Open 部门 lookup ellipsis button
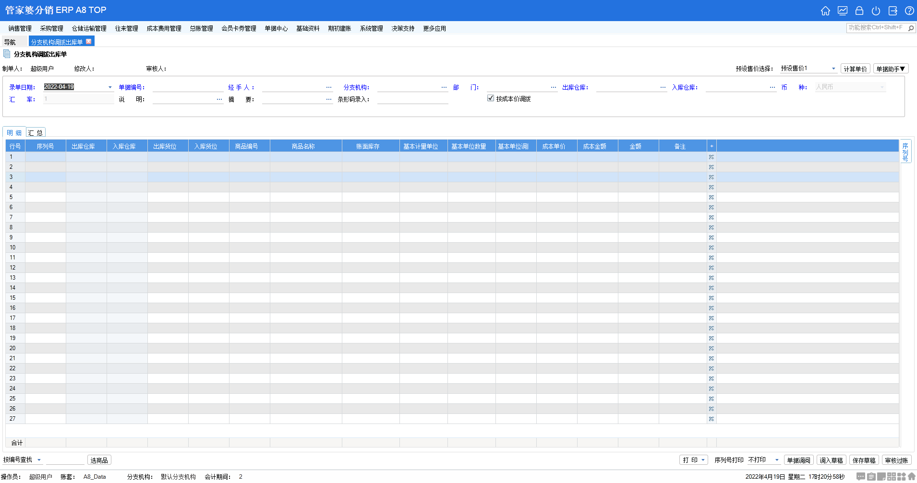Screen dimensions: 917x483 tap(554, 87)
